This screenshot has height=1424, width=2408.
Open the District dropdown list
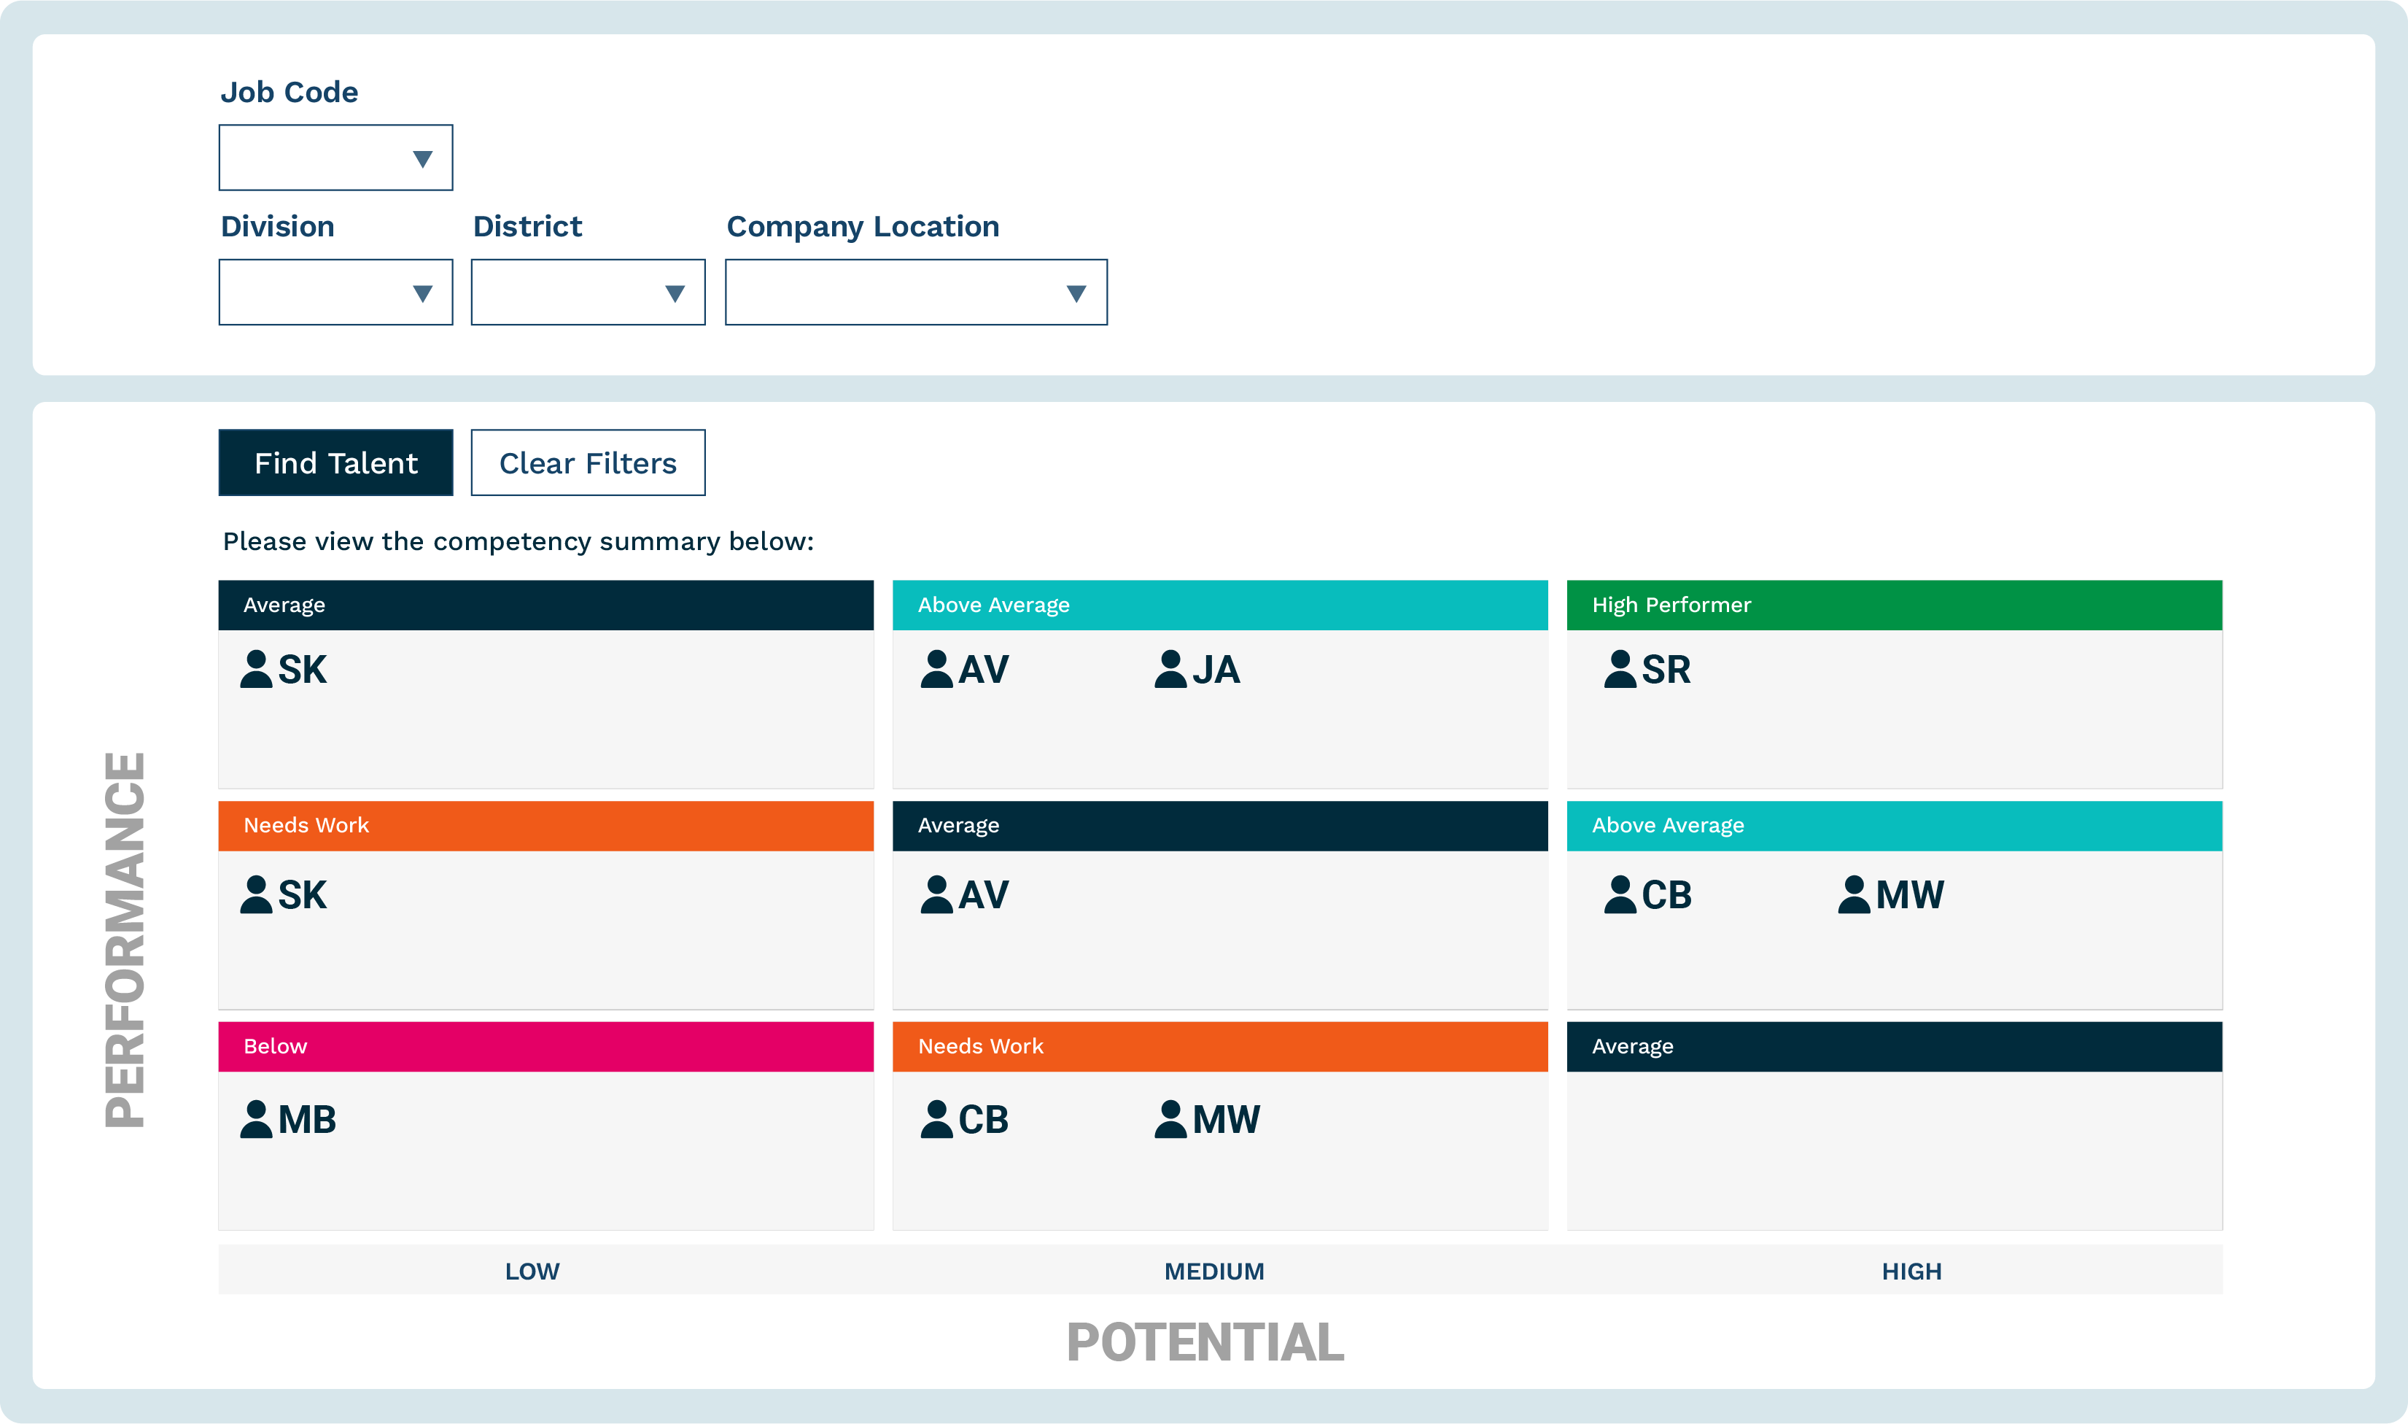(588, 292)
